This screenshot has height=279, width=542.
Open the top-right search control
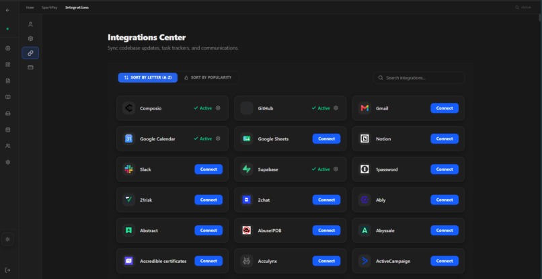tap(522, 7)
